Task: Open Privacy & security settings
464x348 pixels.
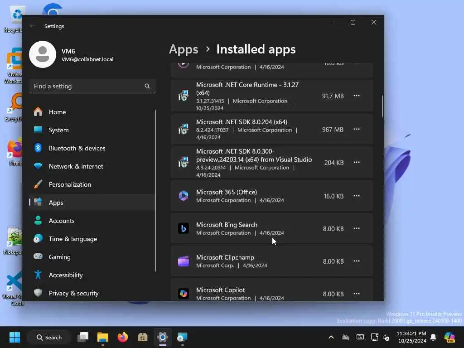Action: pos(92,293)
